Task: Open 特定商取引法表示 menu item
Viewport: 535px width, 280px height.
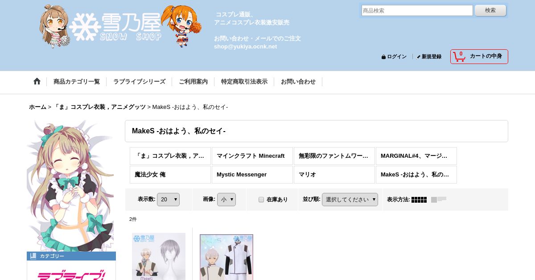Action: pos(244,82)
